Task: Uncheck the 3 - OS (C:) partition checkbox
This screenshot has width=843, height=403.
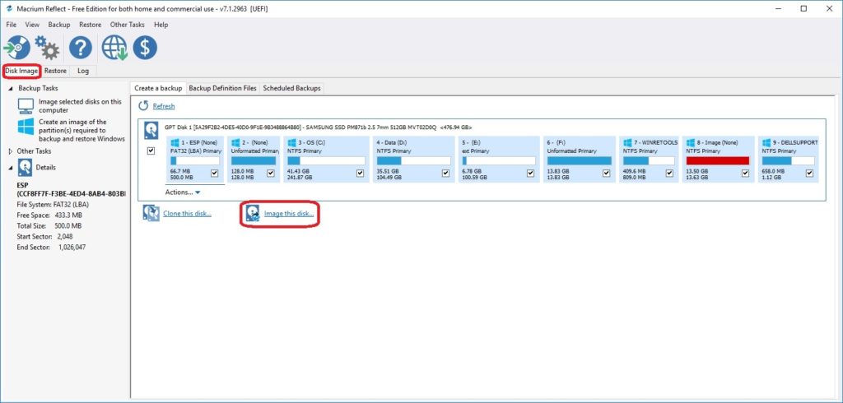Action: 361,173
